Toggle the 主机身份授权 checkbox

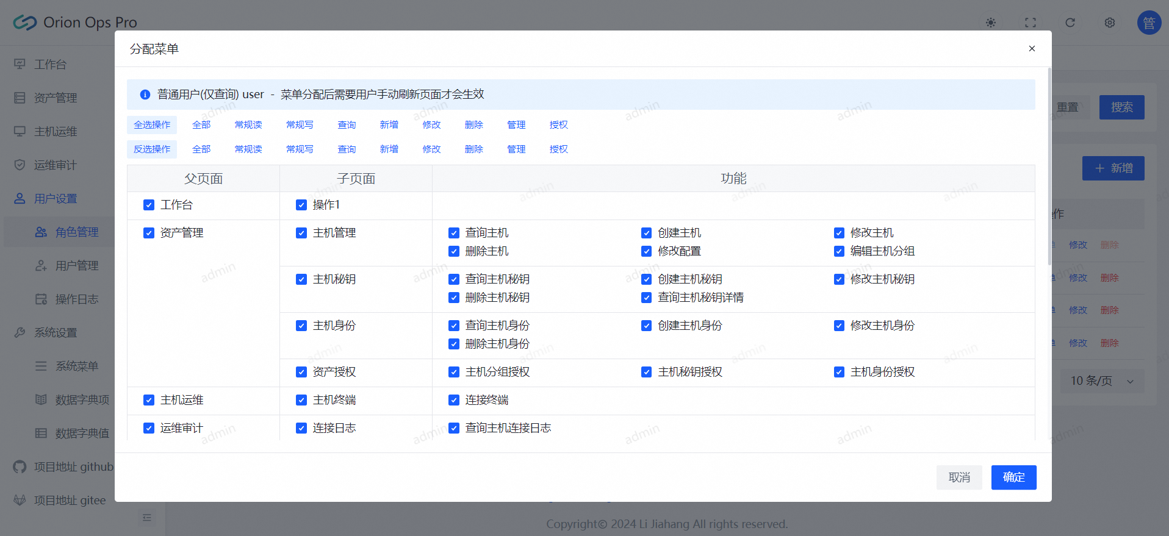pyautogui.click(x=839, y=372)
